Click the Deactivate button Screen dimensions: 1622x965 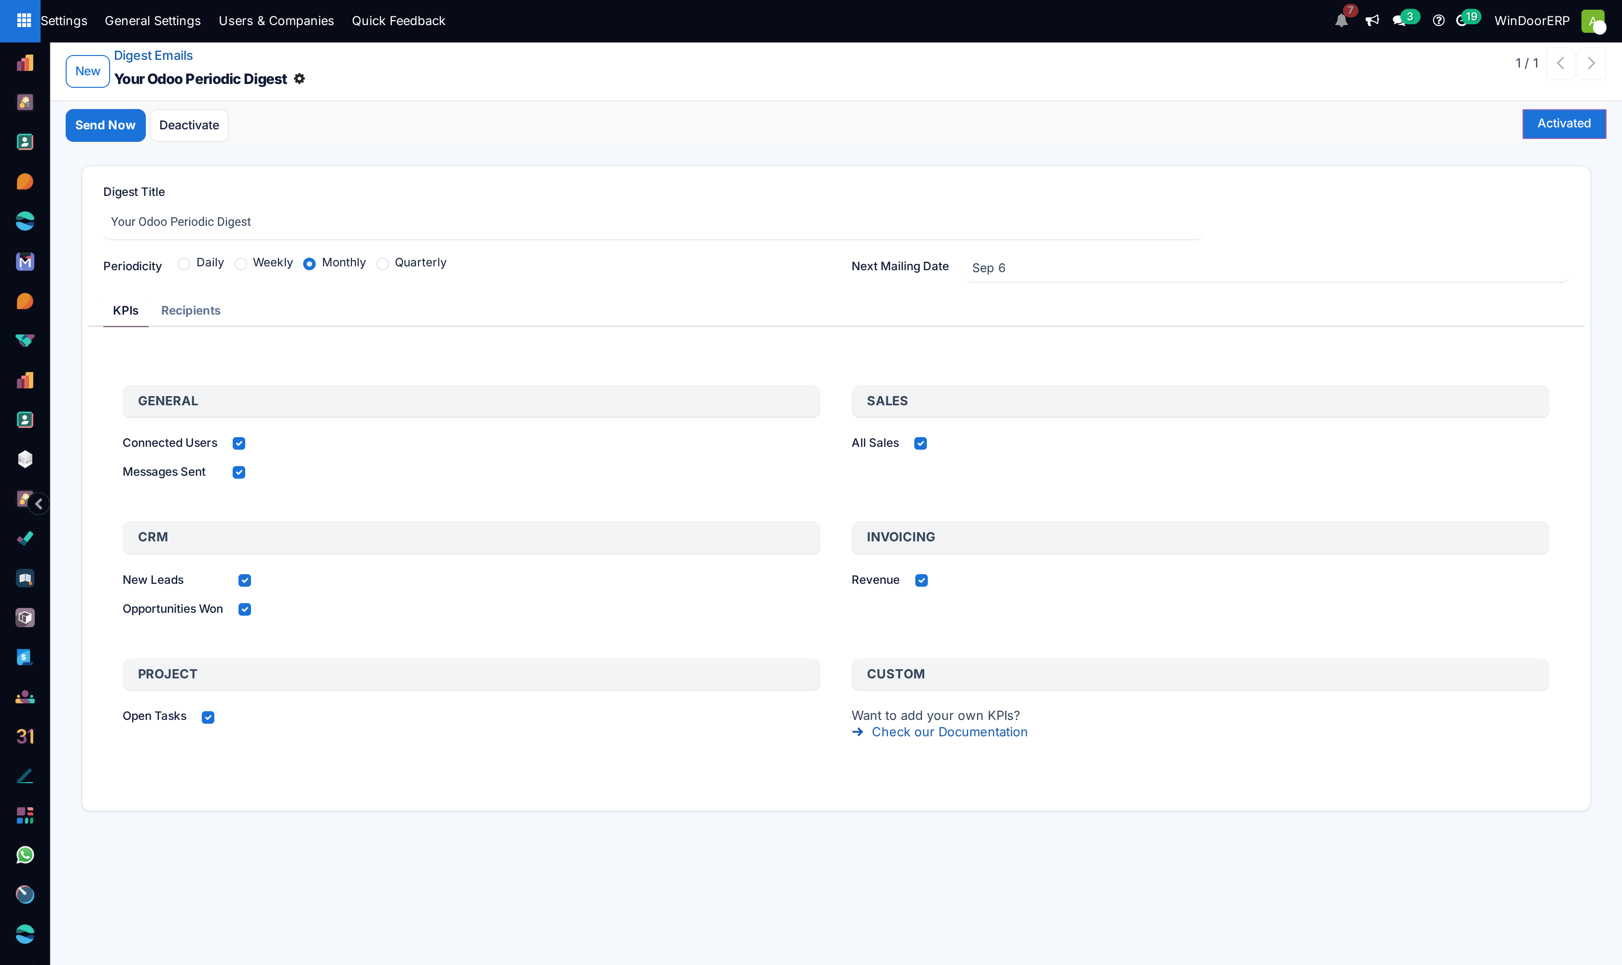(x=189, y=125)
